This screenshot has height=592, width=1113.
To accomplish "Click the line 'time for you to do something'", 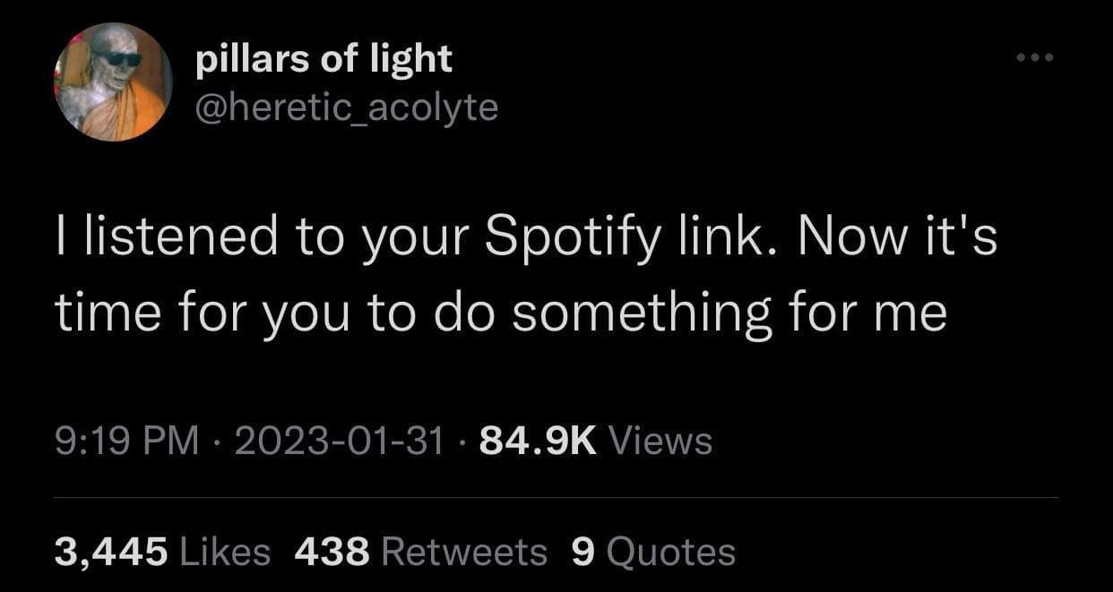I will click(500, 314).
